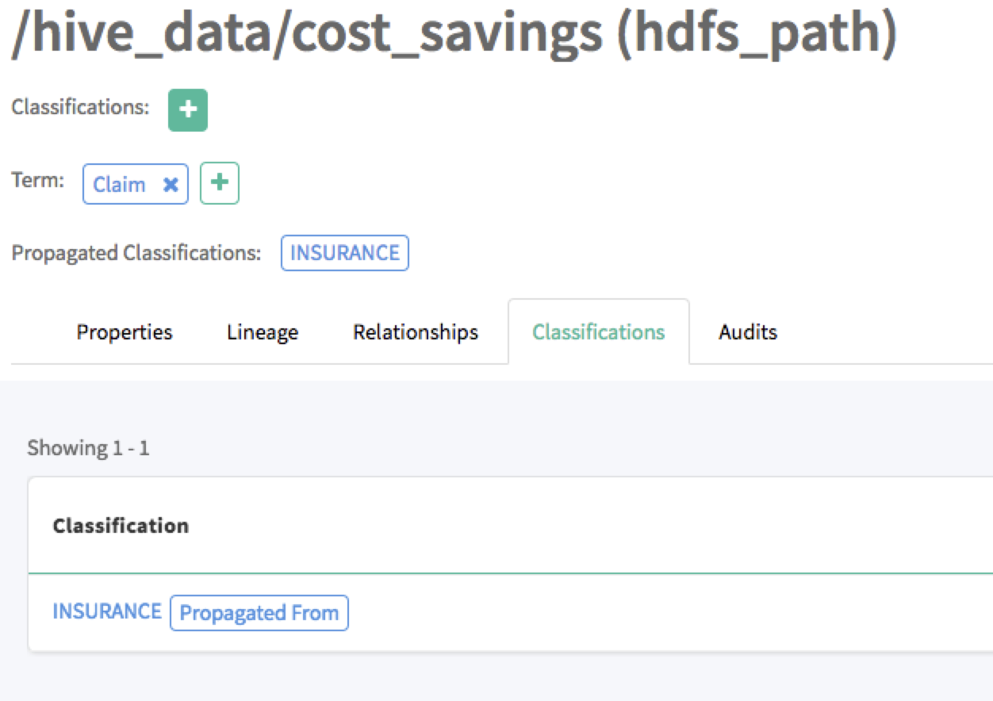Click the 'Showing 1 - 1' results text
993x701 pixels.
[x=88, y=448]
